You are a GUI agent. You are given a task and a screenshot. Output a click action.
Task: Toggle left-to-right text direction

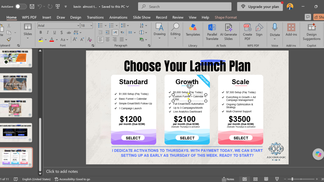click(x=115, y=32)
